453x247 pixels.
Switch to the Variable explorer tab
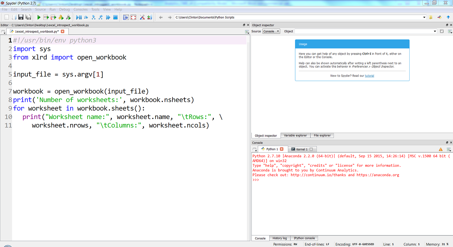click(x=295, y=135)
